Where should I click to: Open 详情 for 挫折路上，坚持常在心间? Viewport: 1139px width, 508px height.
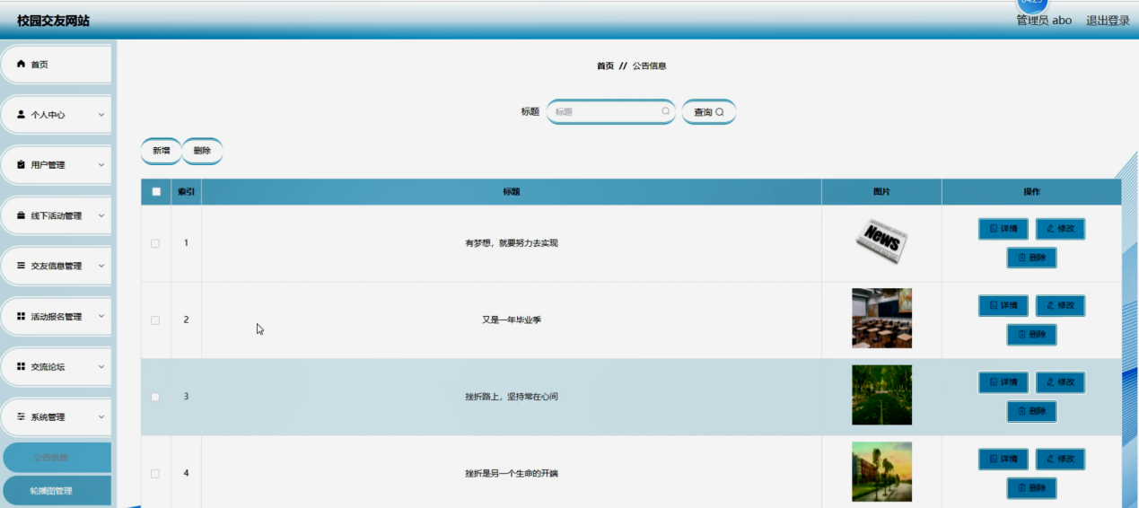point(1003,382)
